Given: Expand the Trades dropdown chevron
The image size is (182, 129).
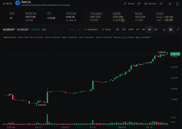Looking at the screenshot, I should coord(79,30).
